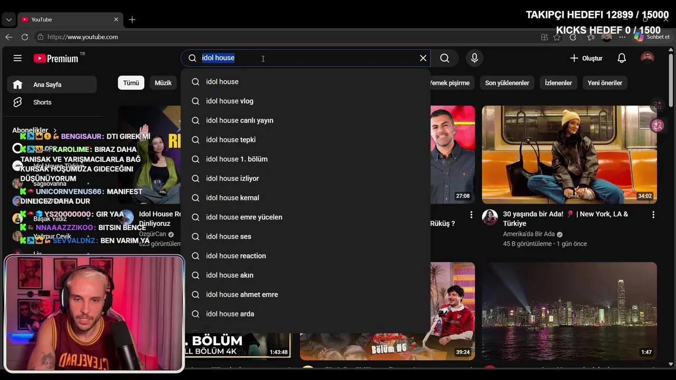Open the ÖzgürCan channel link
676x380 pixels.
[x=153, y=234]
